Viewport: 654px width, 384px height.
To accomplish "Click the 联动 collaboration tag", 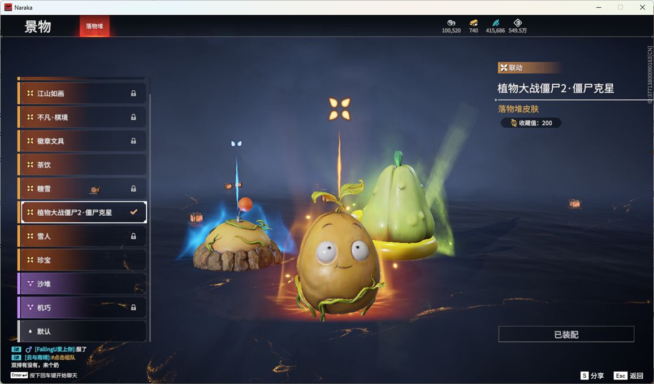I will tap(529, 67).
